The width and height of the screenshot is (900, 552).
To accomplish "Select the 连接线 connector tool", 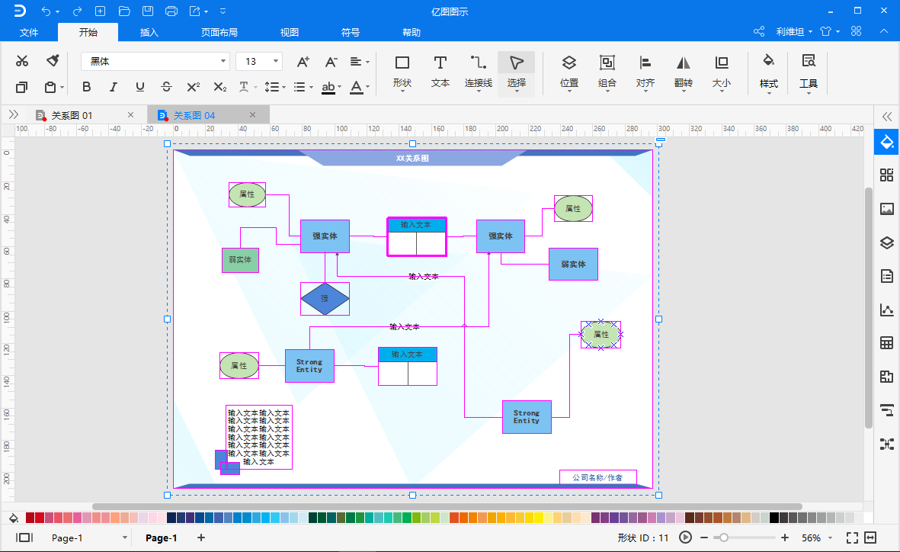I will (478, 72).
